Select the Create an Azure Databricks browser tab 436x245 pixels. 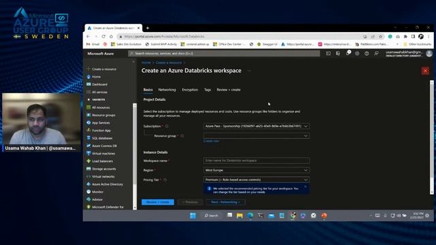tap(114, 28)
